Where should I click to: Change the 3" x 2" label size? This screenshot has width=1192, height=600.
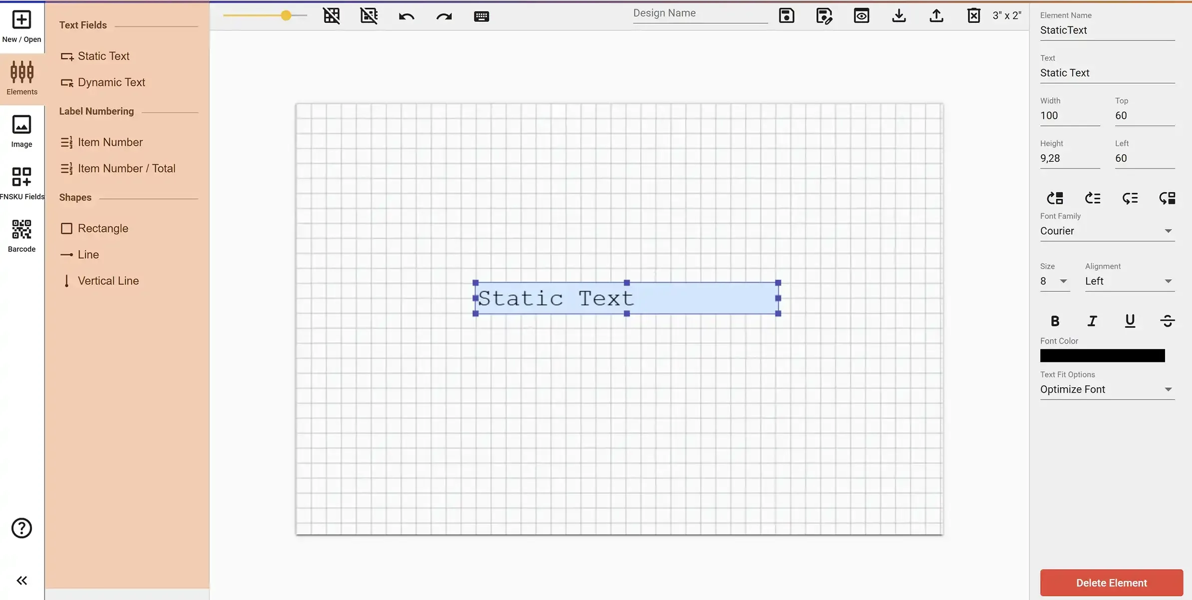click(1007, 16)
